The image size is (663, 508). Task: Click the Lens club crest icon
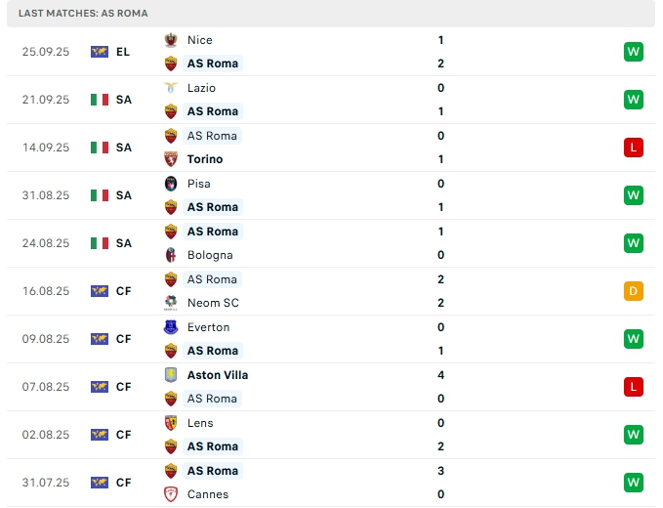(171, 423)
